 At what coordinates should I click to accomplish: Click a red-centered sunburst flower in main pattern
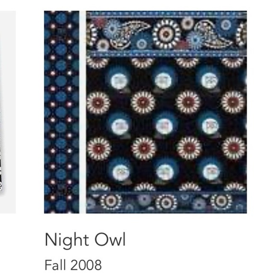tap(143, 102)
